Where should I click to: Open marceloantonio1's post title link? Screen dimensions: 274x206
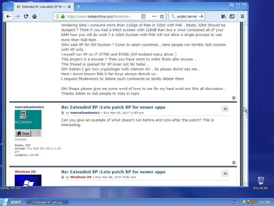pos(113,107)
